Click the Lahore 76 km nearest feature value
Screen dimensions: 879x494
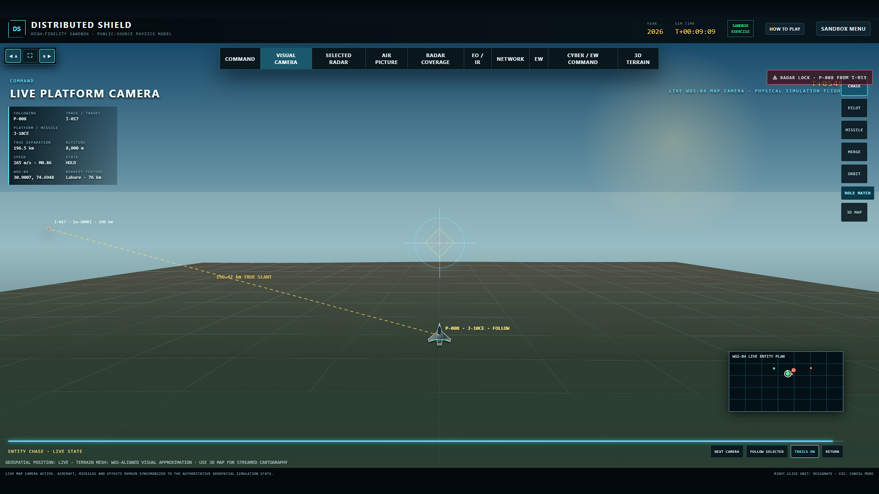click(x=83, y=177)
